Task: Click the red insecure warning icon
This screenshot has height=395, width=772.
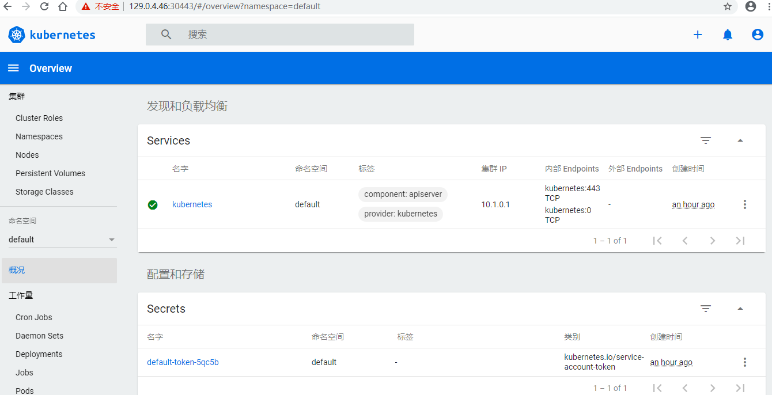Action: click(85, 7)
